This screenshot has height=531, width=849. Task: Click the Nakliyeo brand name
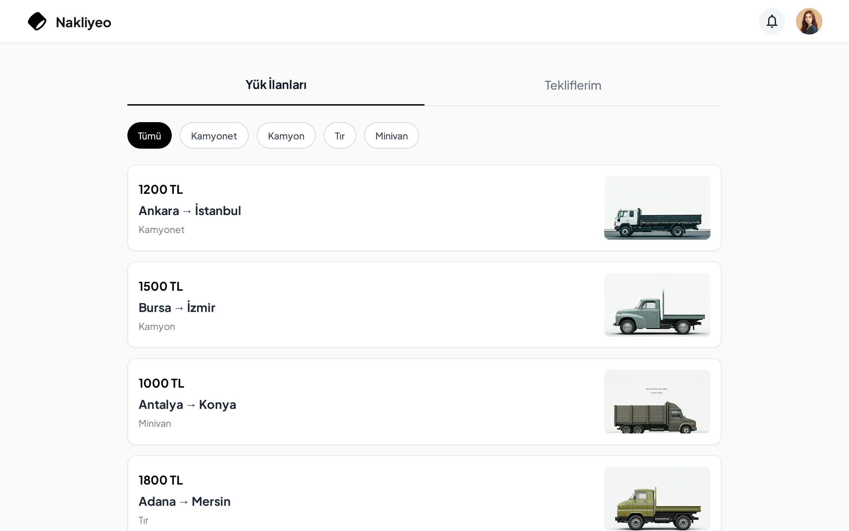click(83, 23)
